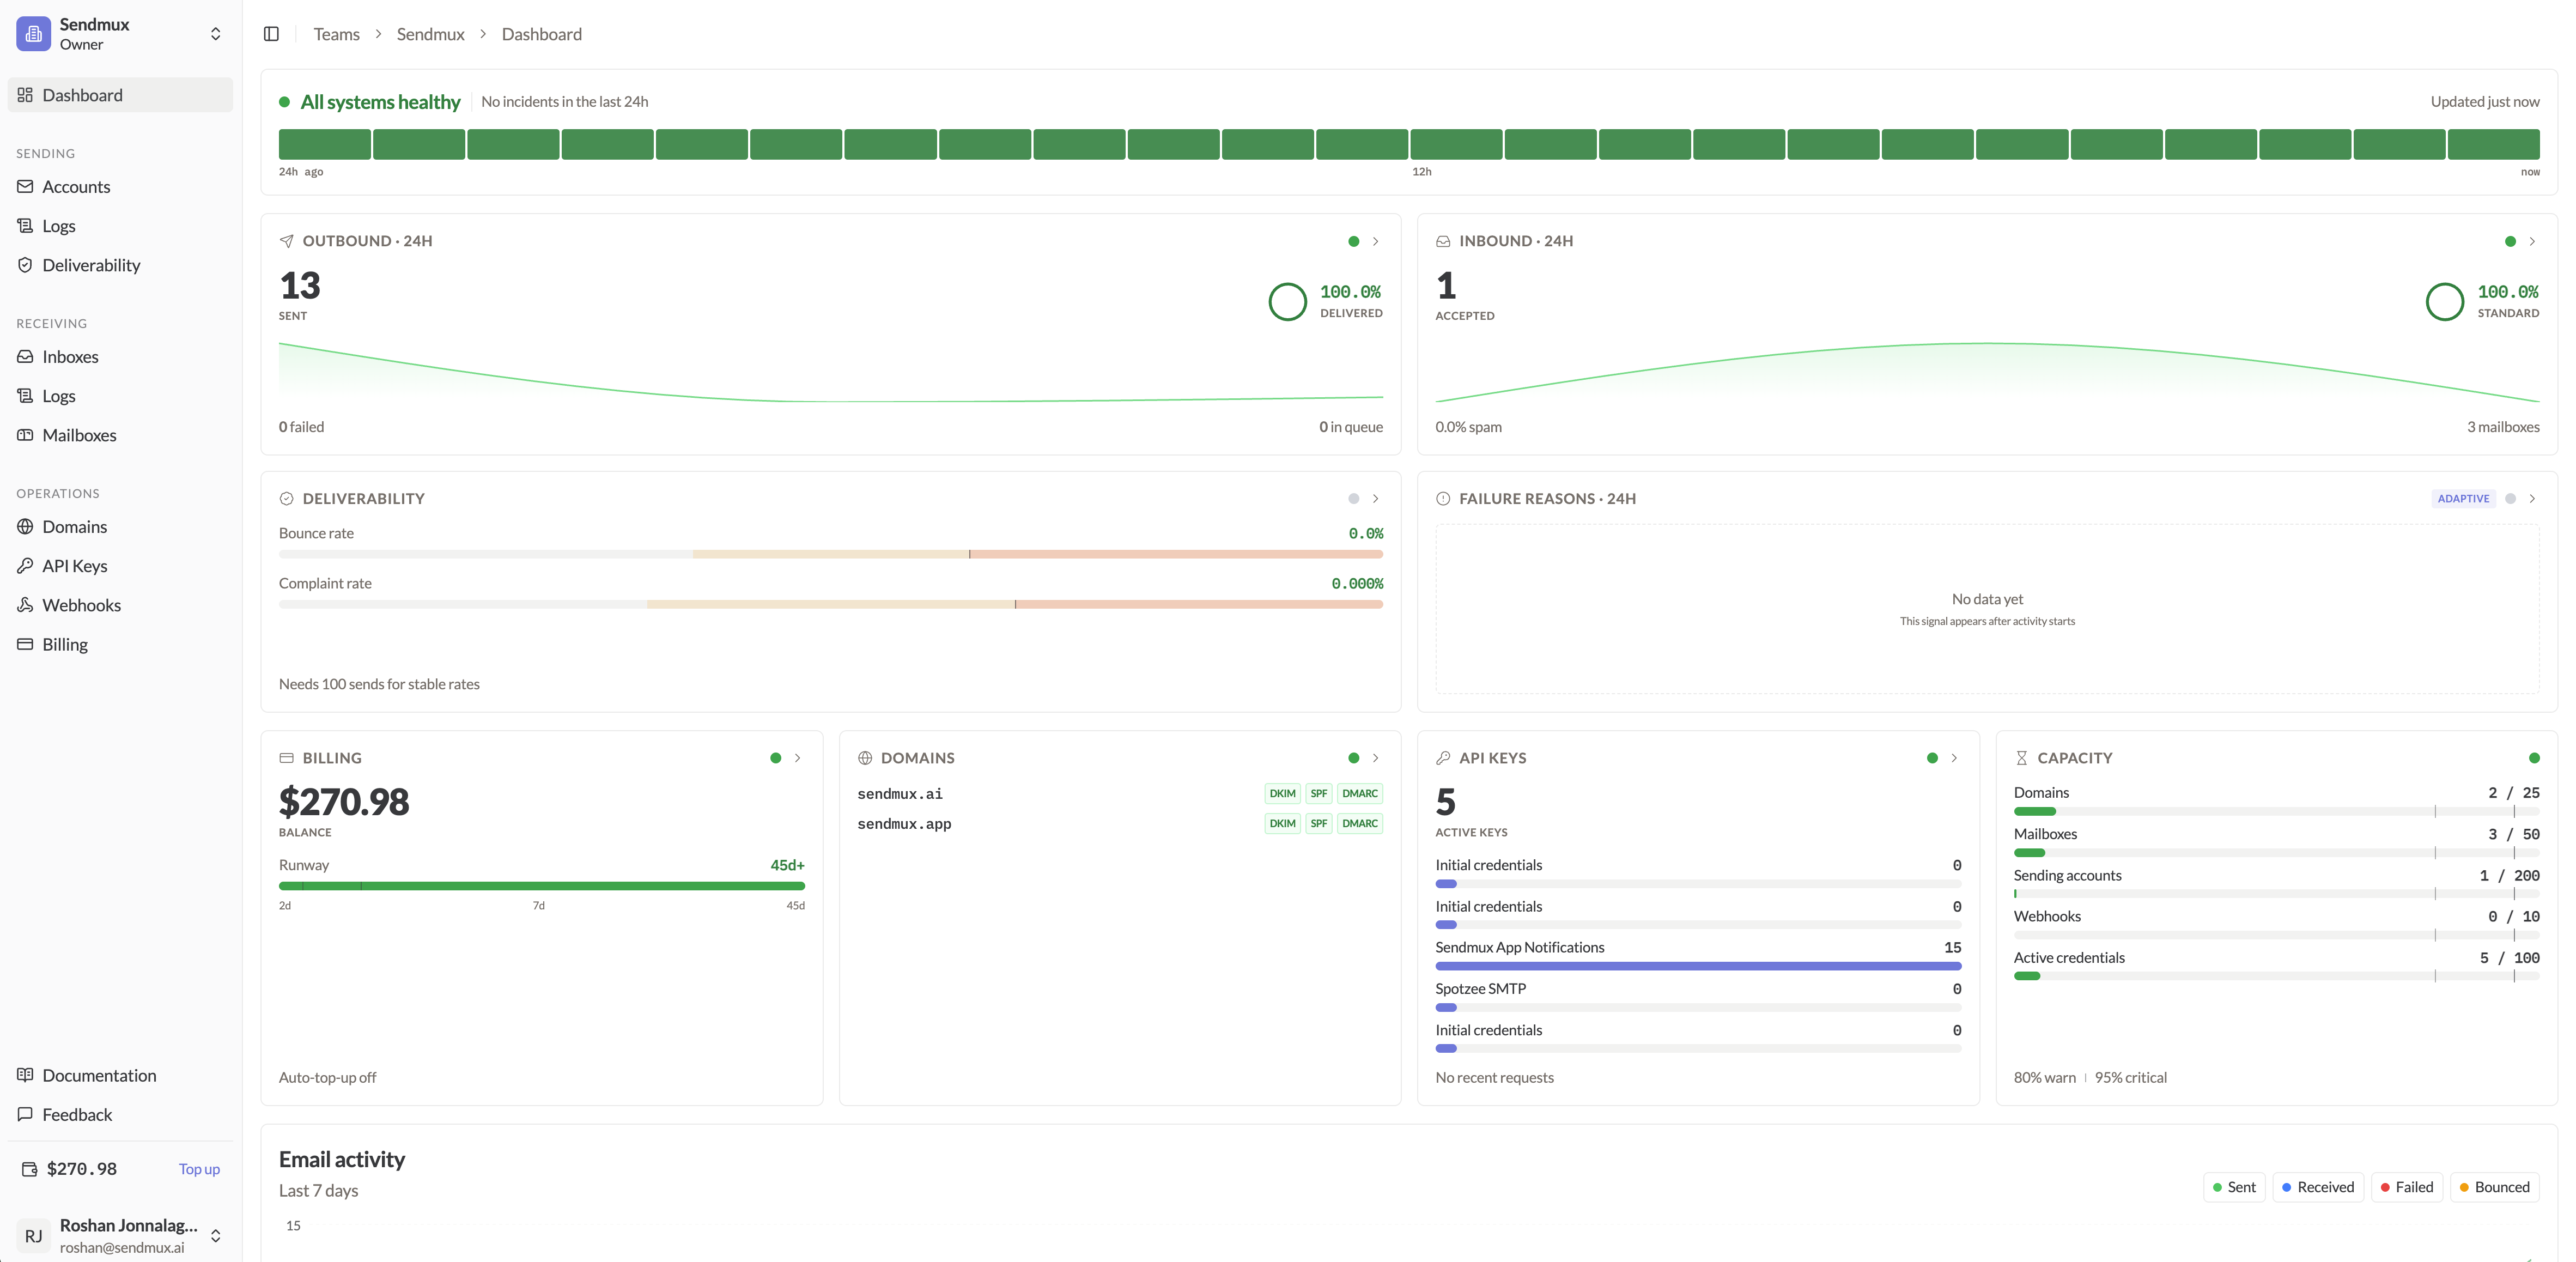2576x1262 pixels.
Task: Toggle the Failed legend filter
Action: point(2406,1187)
